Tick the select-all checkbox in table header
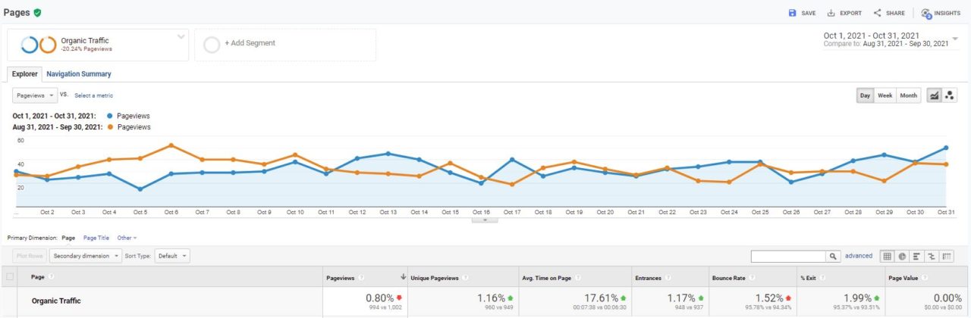Viewport: 971px width, 318px height. pyautogui.click(x=10, y=277)
